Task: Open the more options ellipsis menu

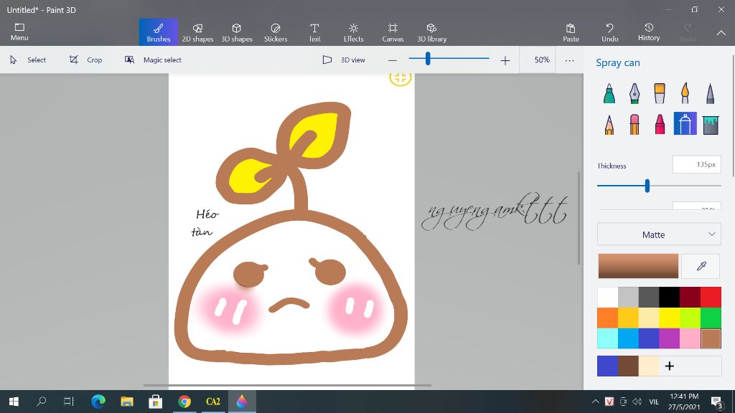Action: click(569, 60)
